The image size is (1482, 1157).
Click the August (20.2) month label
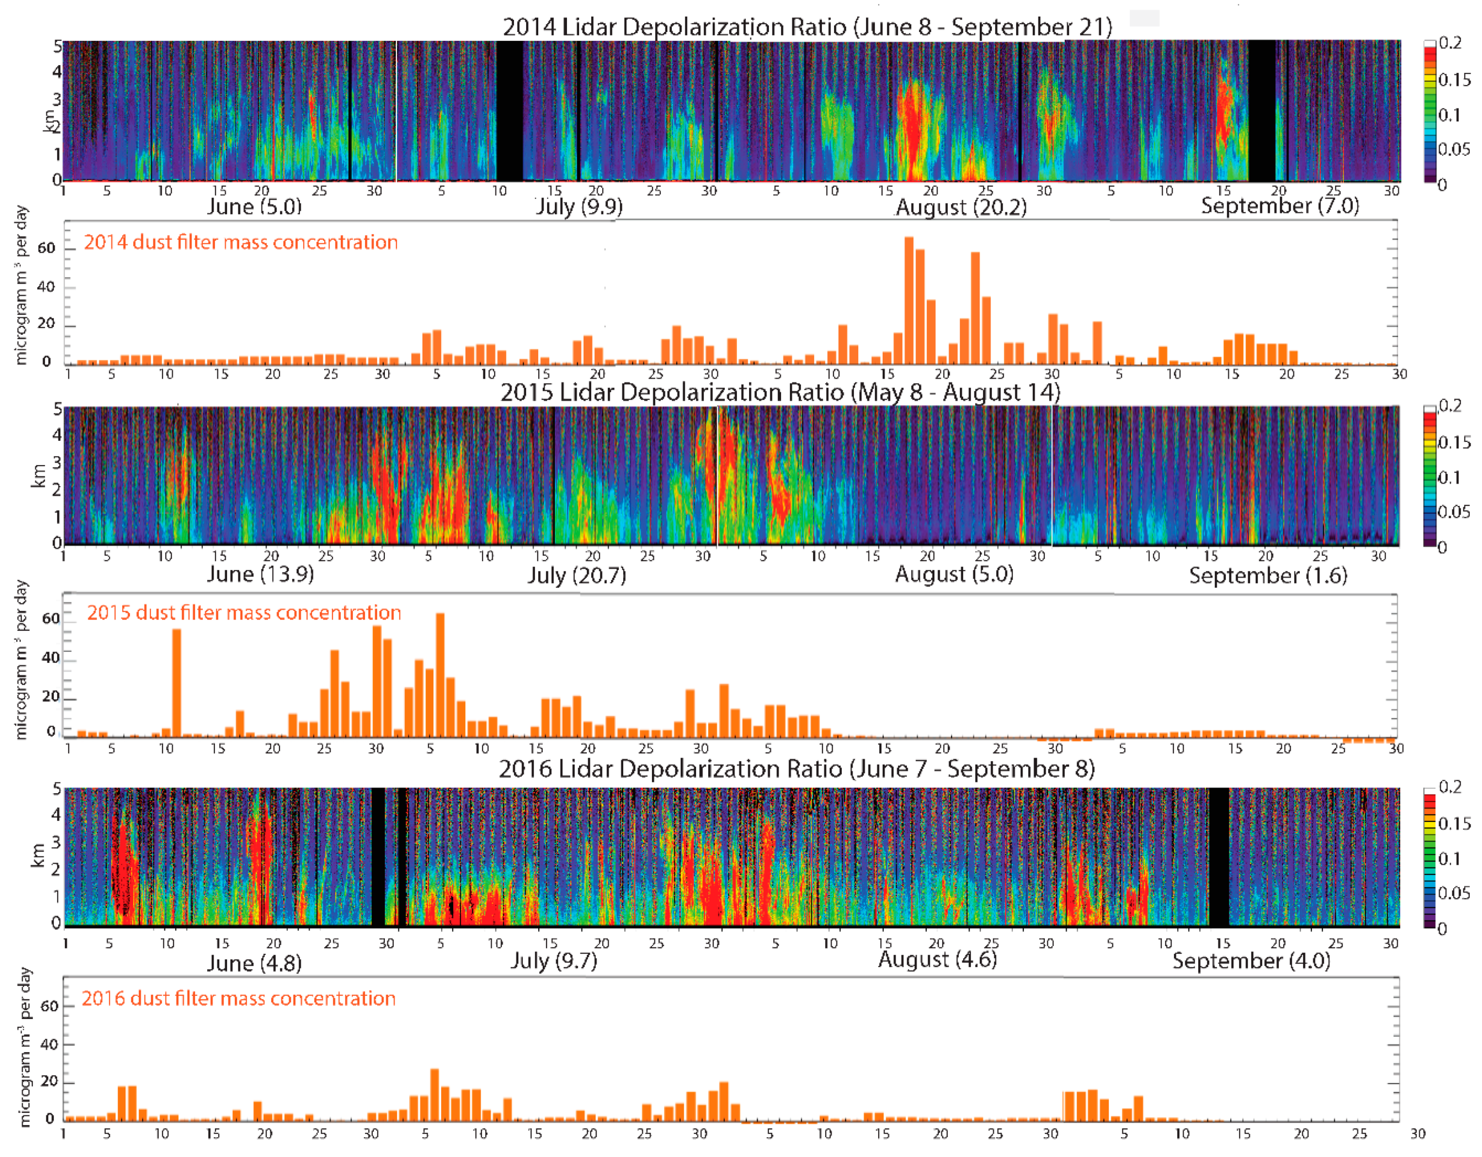click(x=960, y=207)
